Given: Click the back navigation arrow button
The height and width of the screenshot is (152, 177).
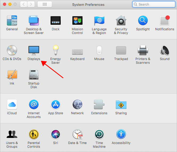Looking at the screenshot, I should pyautogui.click(x=24, y=4).
